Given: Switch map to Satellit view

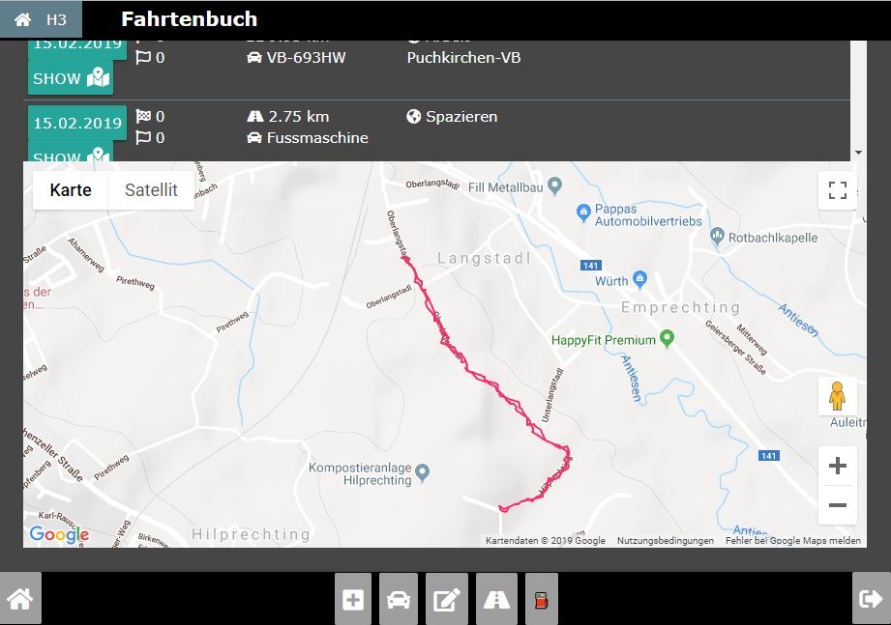Looking at the screenshot, I should (x=151, y=190).
